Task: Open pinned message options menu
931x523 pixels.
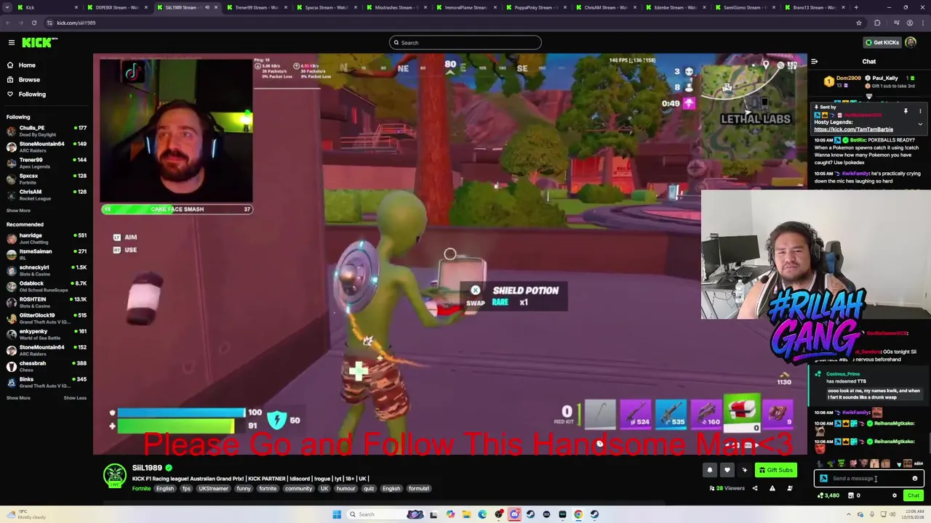Action: coord(920,111)
